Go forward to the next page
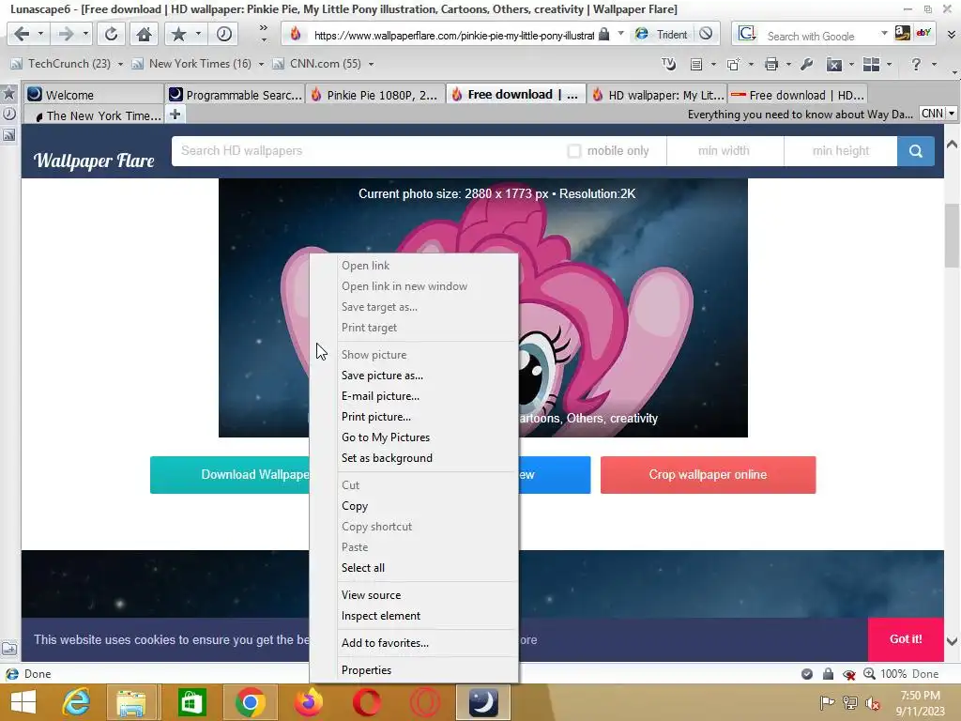 pos(66,34)
